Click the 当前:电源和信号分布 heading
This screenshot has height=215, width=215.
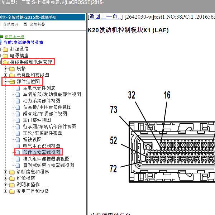23,42
